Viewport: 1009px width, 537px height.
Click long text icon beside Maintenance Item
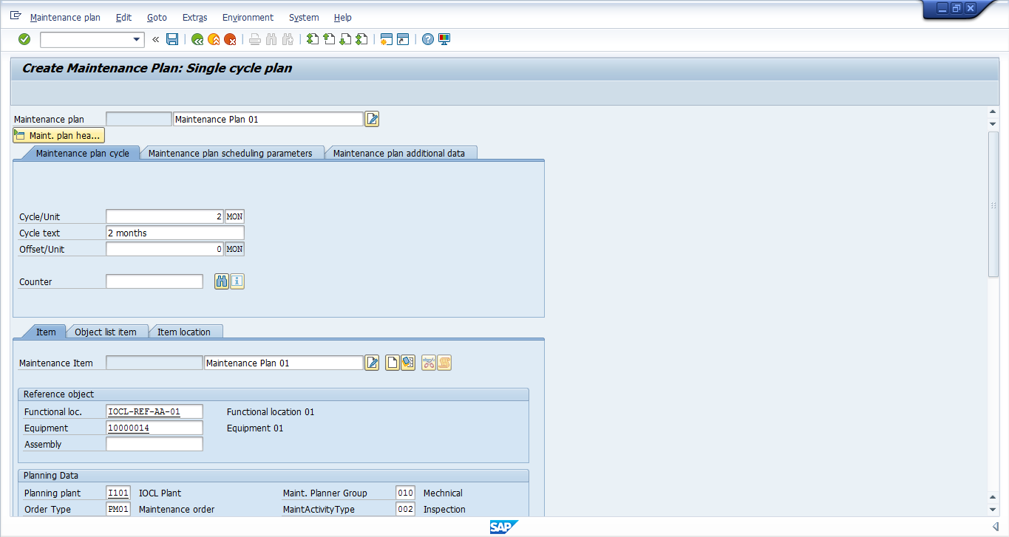click(372, 363)
